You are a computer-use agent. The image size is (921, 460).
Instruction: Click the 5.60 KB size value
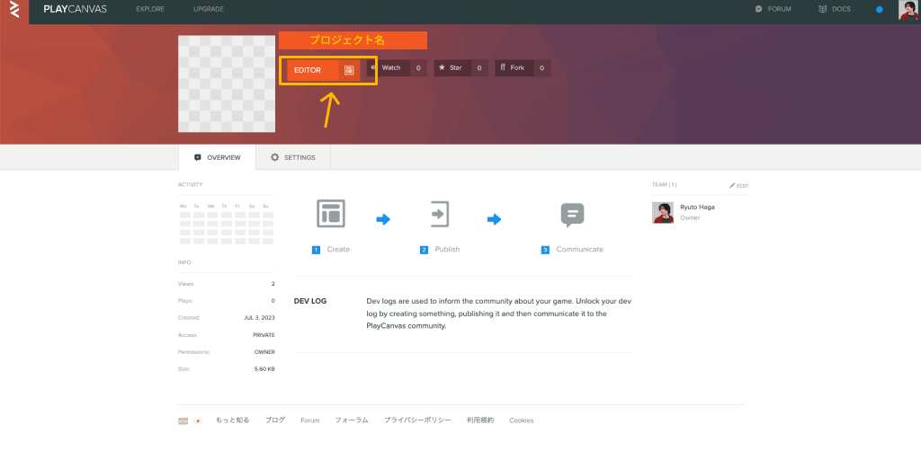click(264, 369)
